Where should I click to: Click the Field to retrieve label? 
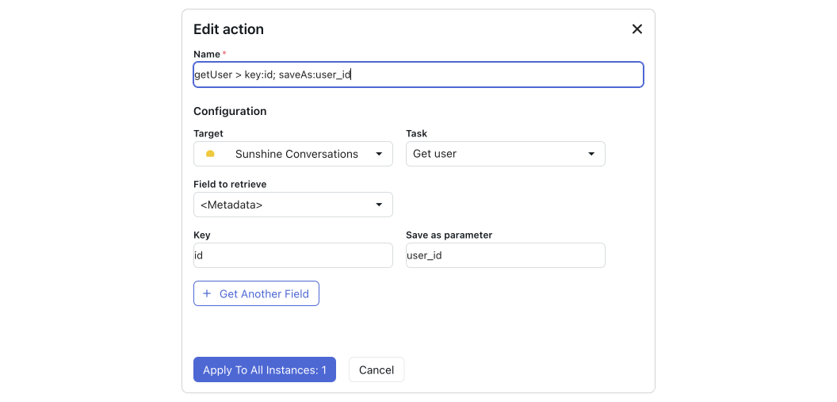230,184
